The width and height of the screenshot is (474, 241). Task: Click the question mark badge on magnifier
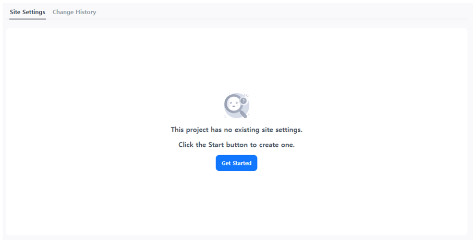point(244,101)
